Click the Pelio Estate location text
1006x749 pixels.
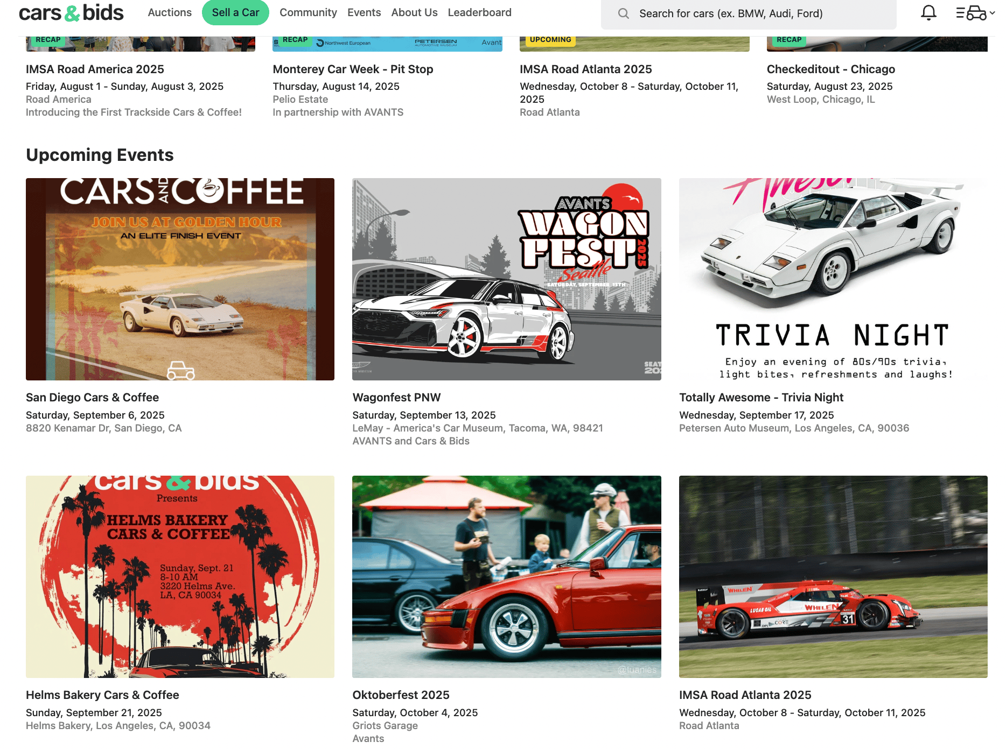coord(300,100)
